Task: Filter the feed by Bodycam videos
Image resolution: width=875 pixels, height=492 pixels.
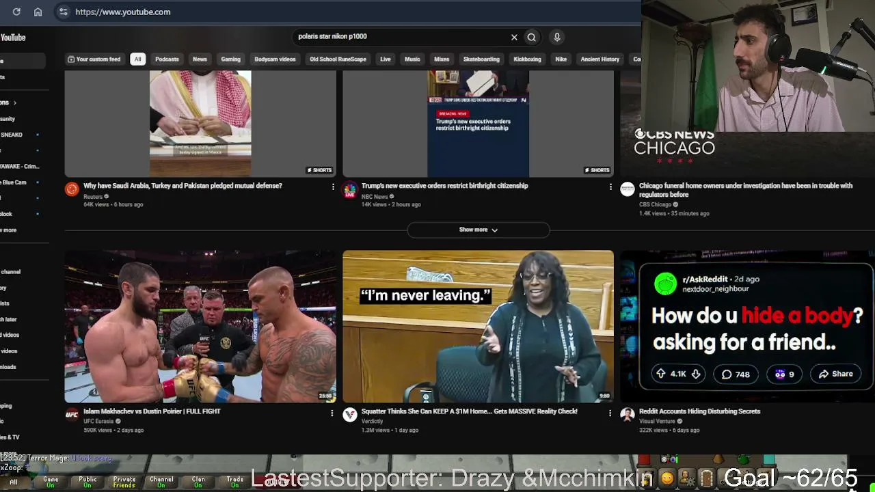Action: [275, 59]
